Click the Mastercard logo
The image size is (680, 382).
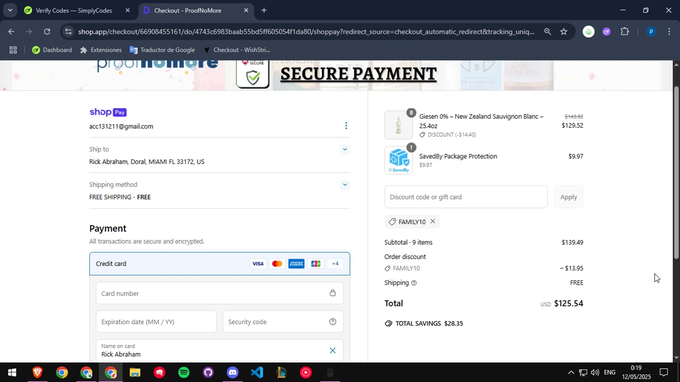(277, 264)
